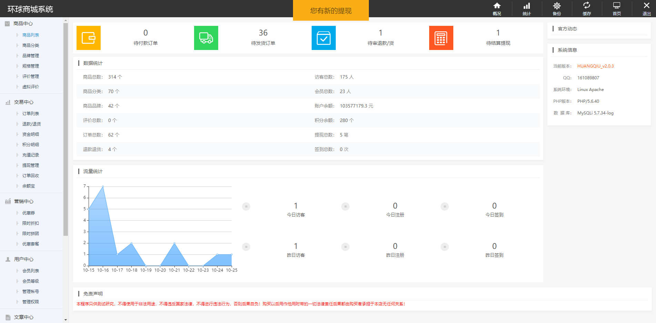
Task: Open 品牌管理 in sidebar
Action: click(x=31, y=56)
